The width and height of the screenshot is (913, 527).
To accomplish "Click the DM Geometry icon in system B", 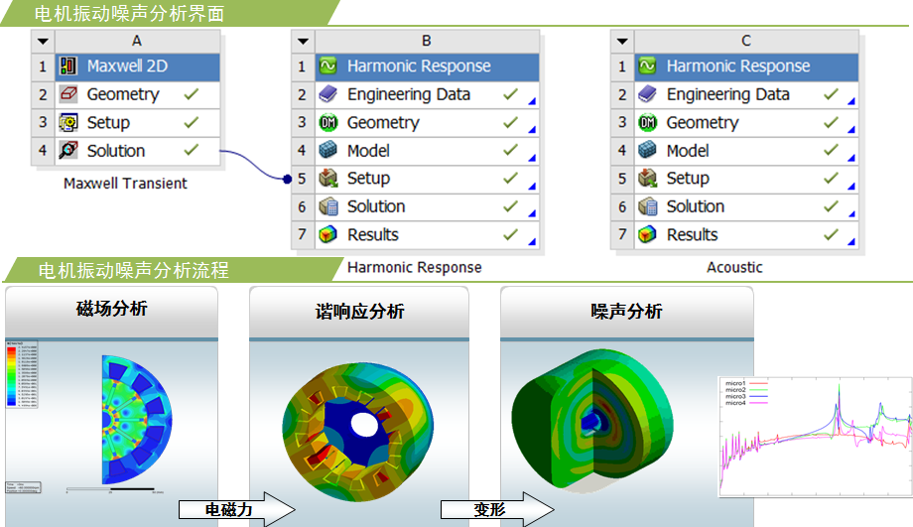I will [328, 122].
